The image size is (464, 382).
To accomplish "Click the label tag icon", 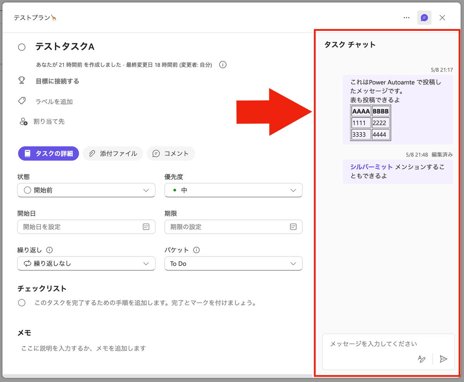I will (22, 101).
